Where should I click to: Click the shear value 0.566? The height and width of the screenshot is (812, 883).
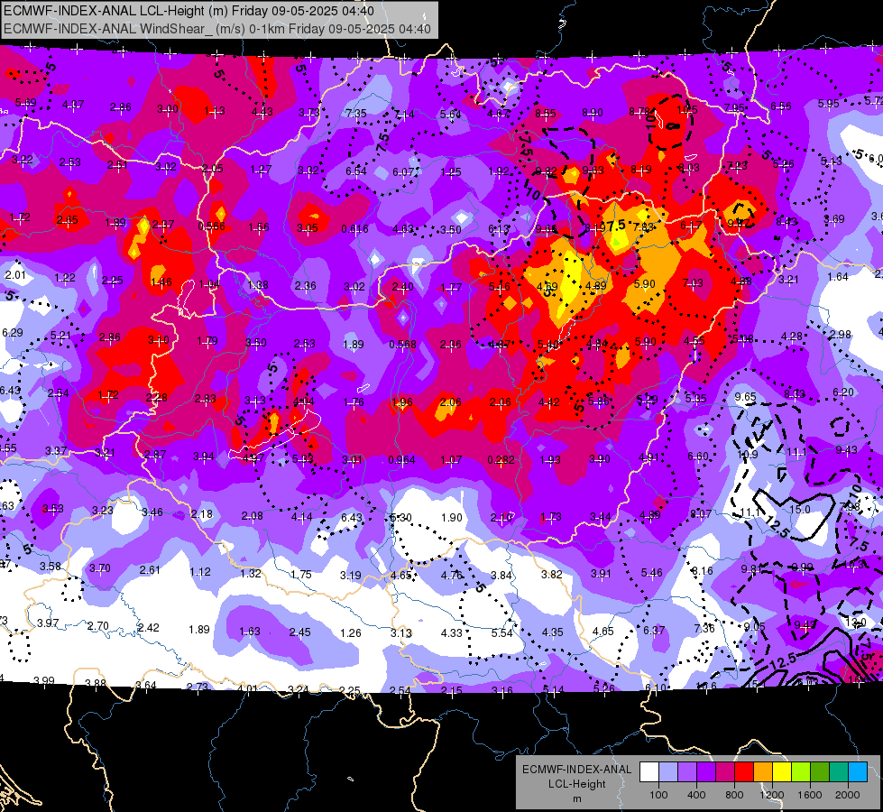tap(211, 226)
